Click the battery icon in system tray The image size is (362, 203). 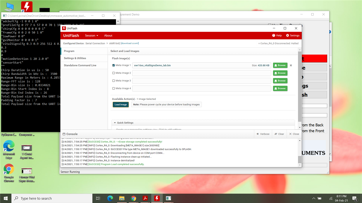(319, 198)
